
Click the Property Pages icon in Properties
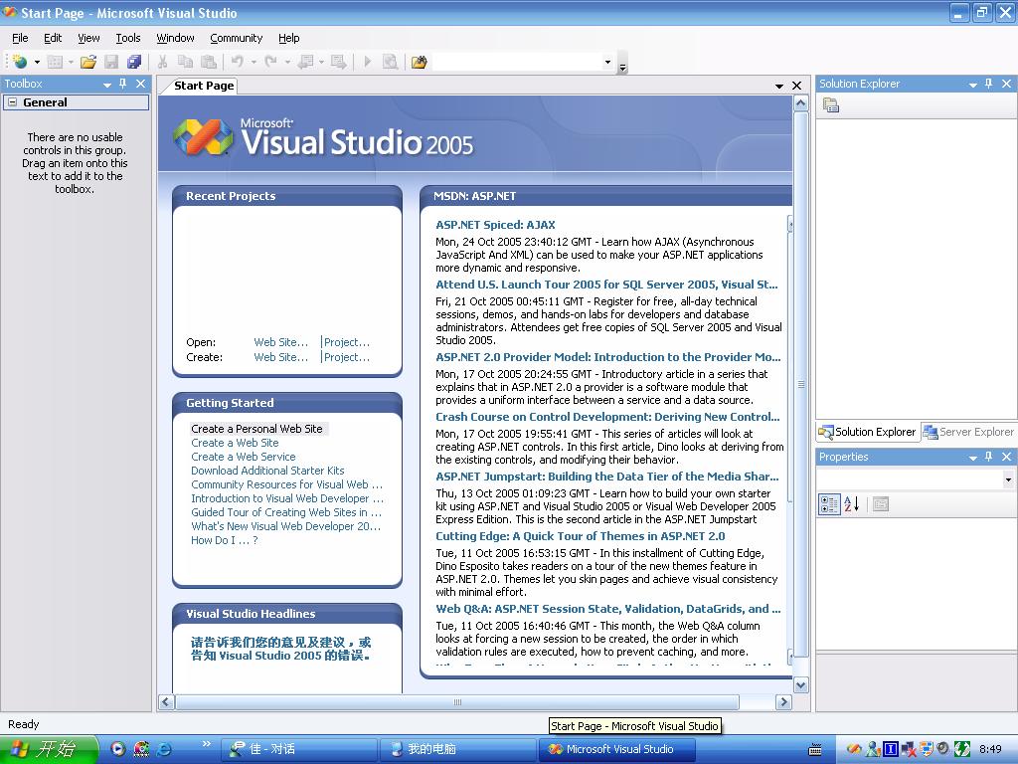(x=881, y=504)
